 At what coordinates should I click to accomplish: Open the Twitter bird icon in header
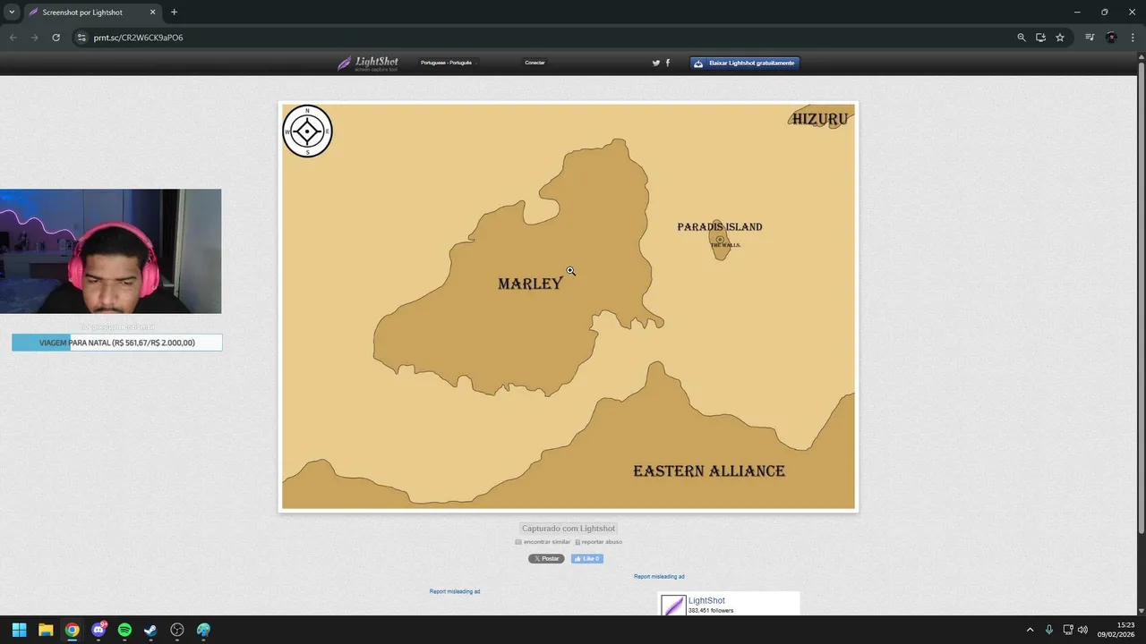[655, 63]
